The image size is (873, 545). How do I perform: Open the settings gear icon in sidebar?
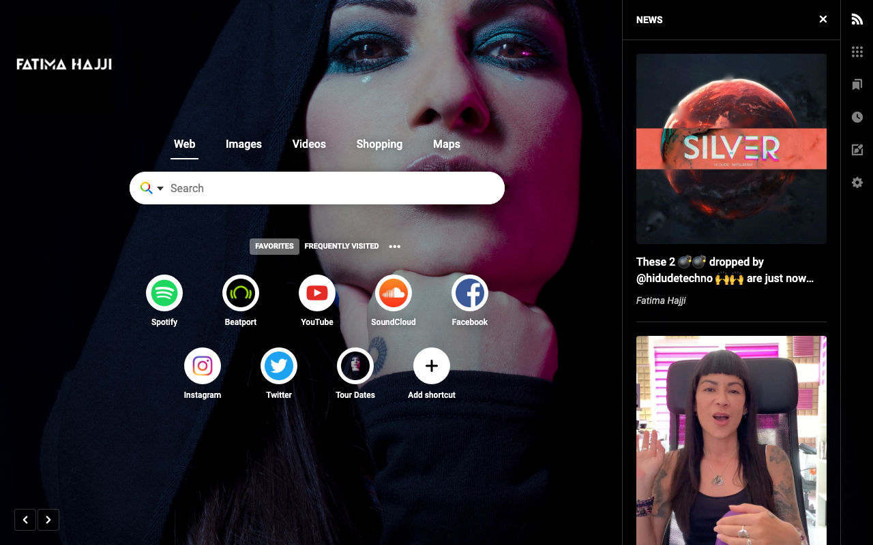tap(857, 183)
